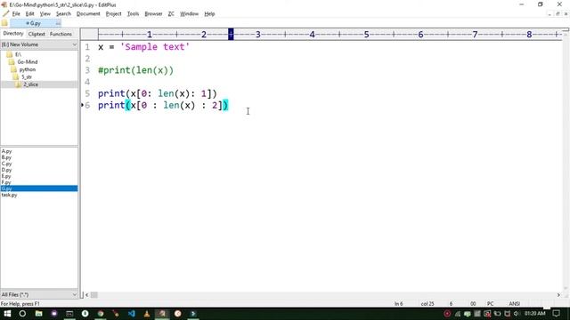
Task: Click the horizontal scrollbar thumb
Action: 94,295
